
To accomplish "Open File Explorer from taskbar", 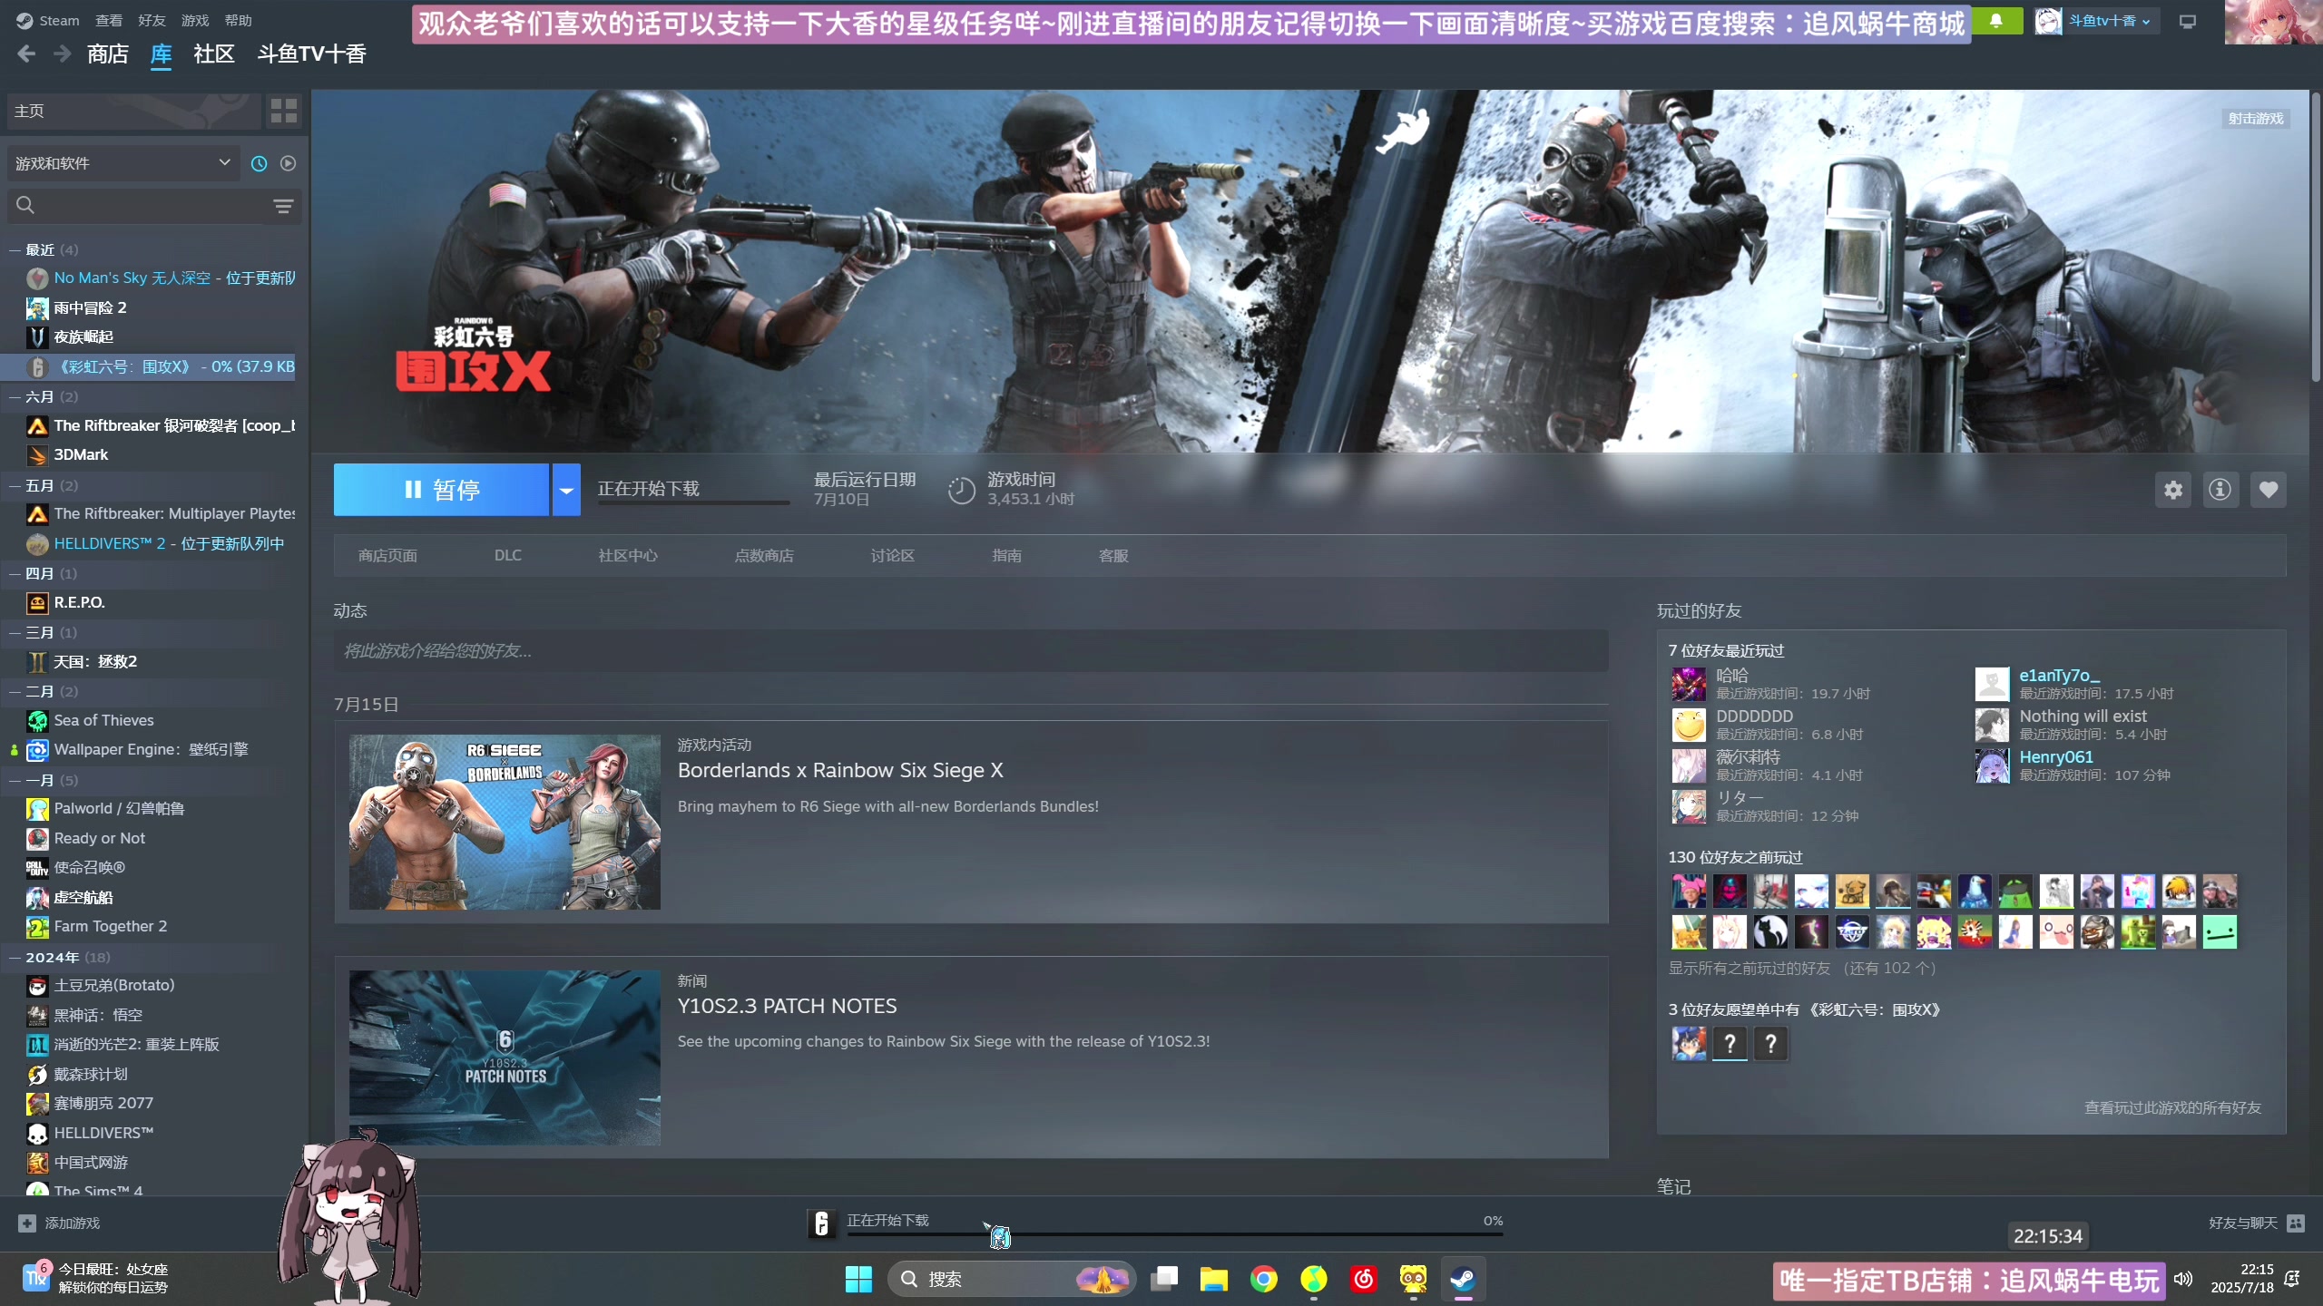I will pyautogui.click(x=1213, y=1279).
